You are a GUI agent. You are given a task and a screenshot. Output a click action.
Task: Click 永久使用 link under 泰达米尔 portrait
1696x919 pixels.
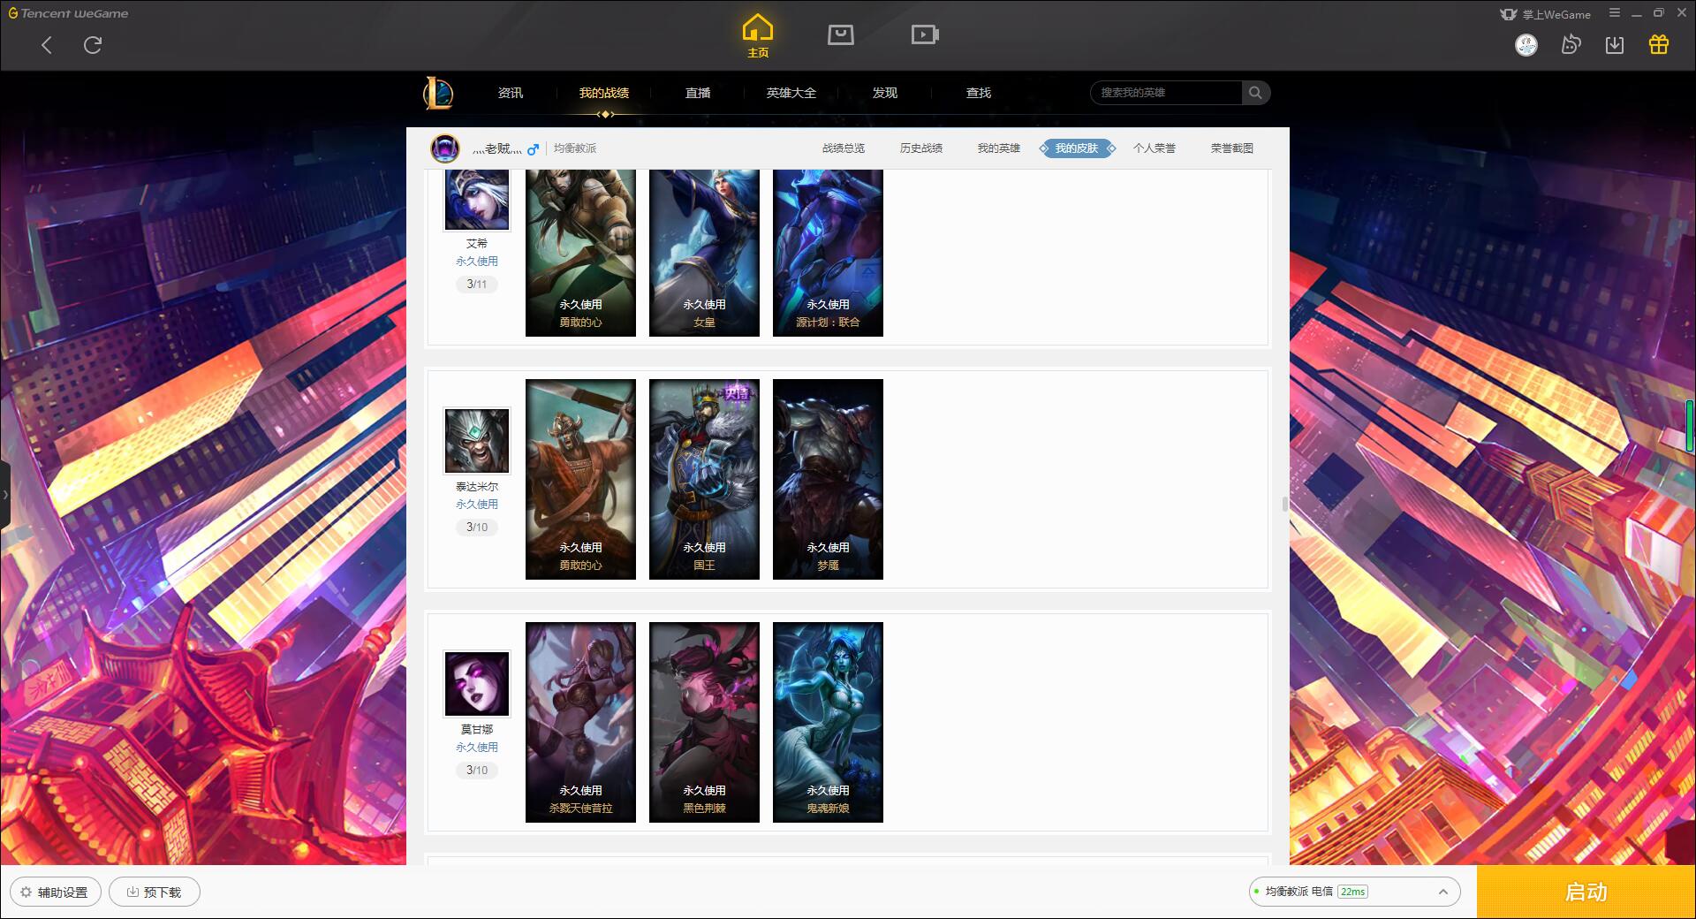click(x=477, y=505)
